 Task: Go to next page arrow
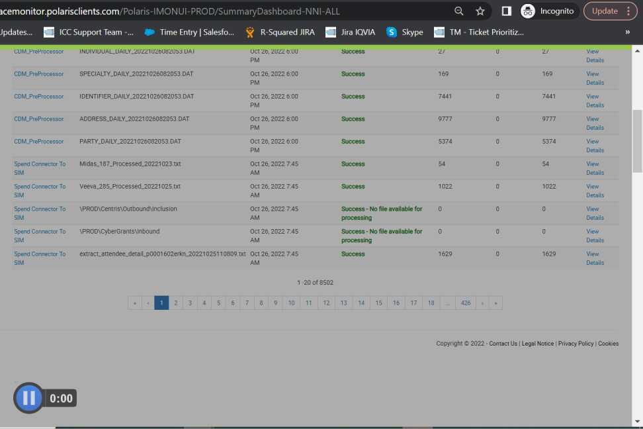pyautogui.click(x=482, y=303)
